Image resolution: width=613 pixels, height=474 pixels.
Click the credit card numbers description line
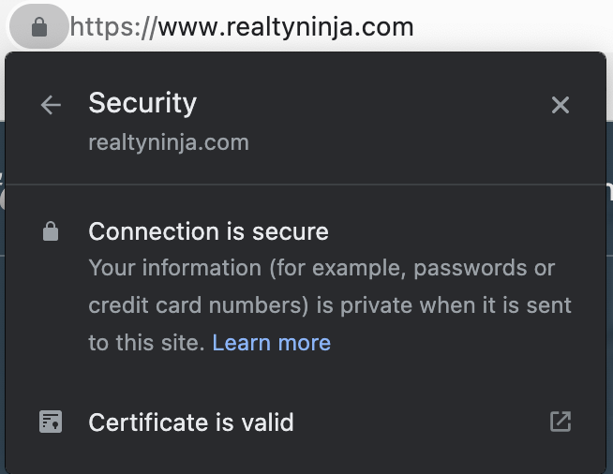pos(330,305)
